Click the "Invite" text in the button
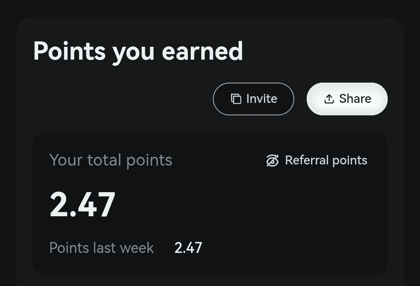 tap(262, 99)
